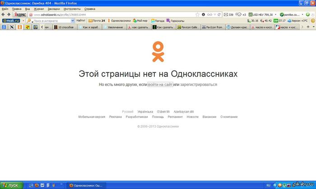Screen dimensions: 316x189
Task: Click the euro rate 40.42 indicator
Action: tap(266, 21)
